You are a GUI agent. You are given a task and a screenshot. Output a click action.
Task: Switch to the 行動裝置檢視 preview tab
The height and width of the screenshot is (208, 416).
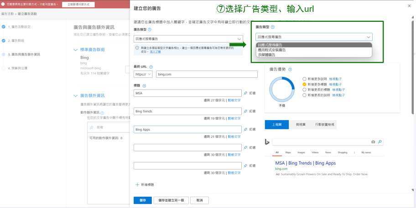324,124
